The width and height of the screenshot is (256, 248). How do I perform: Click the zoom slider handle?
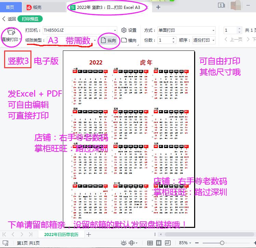click(x=222, y=243)
